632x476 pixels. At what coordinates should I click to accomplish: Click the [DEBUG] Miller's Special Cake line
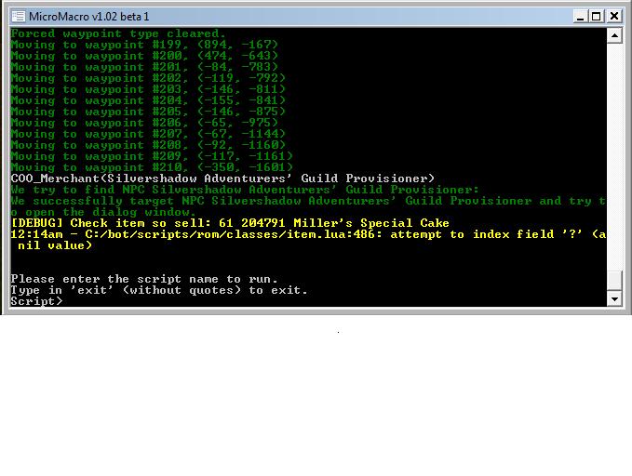[x=230, y=223]
